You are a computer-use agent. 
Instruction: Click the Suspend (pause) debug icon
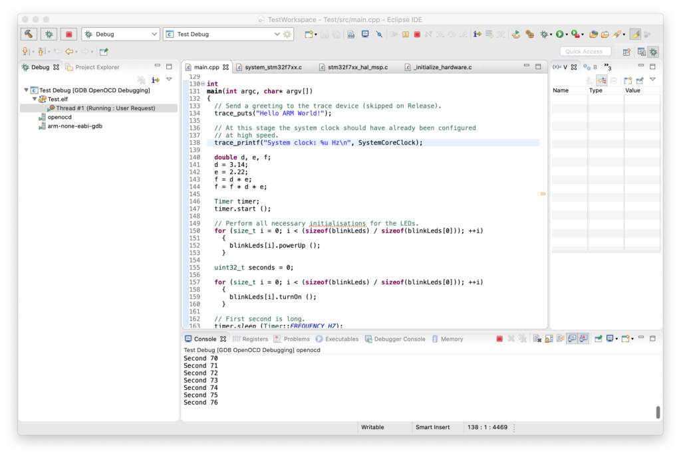click(406, 34)
